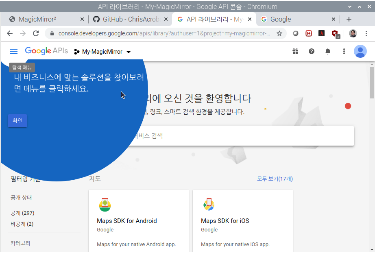Open a new browser tab
The height and width of the screenshot is (253, 375).
[349, 19]
